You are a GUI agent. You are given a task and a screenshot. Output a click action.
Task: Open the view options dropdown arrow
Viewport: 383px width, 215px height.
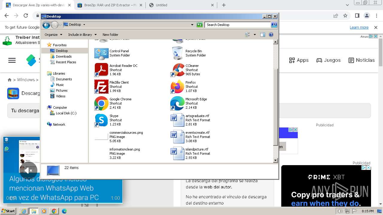tap(255, 35)
